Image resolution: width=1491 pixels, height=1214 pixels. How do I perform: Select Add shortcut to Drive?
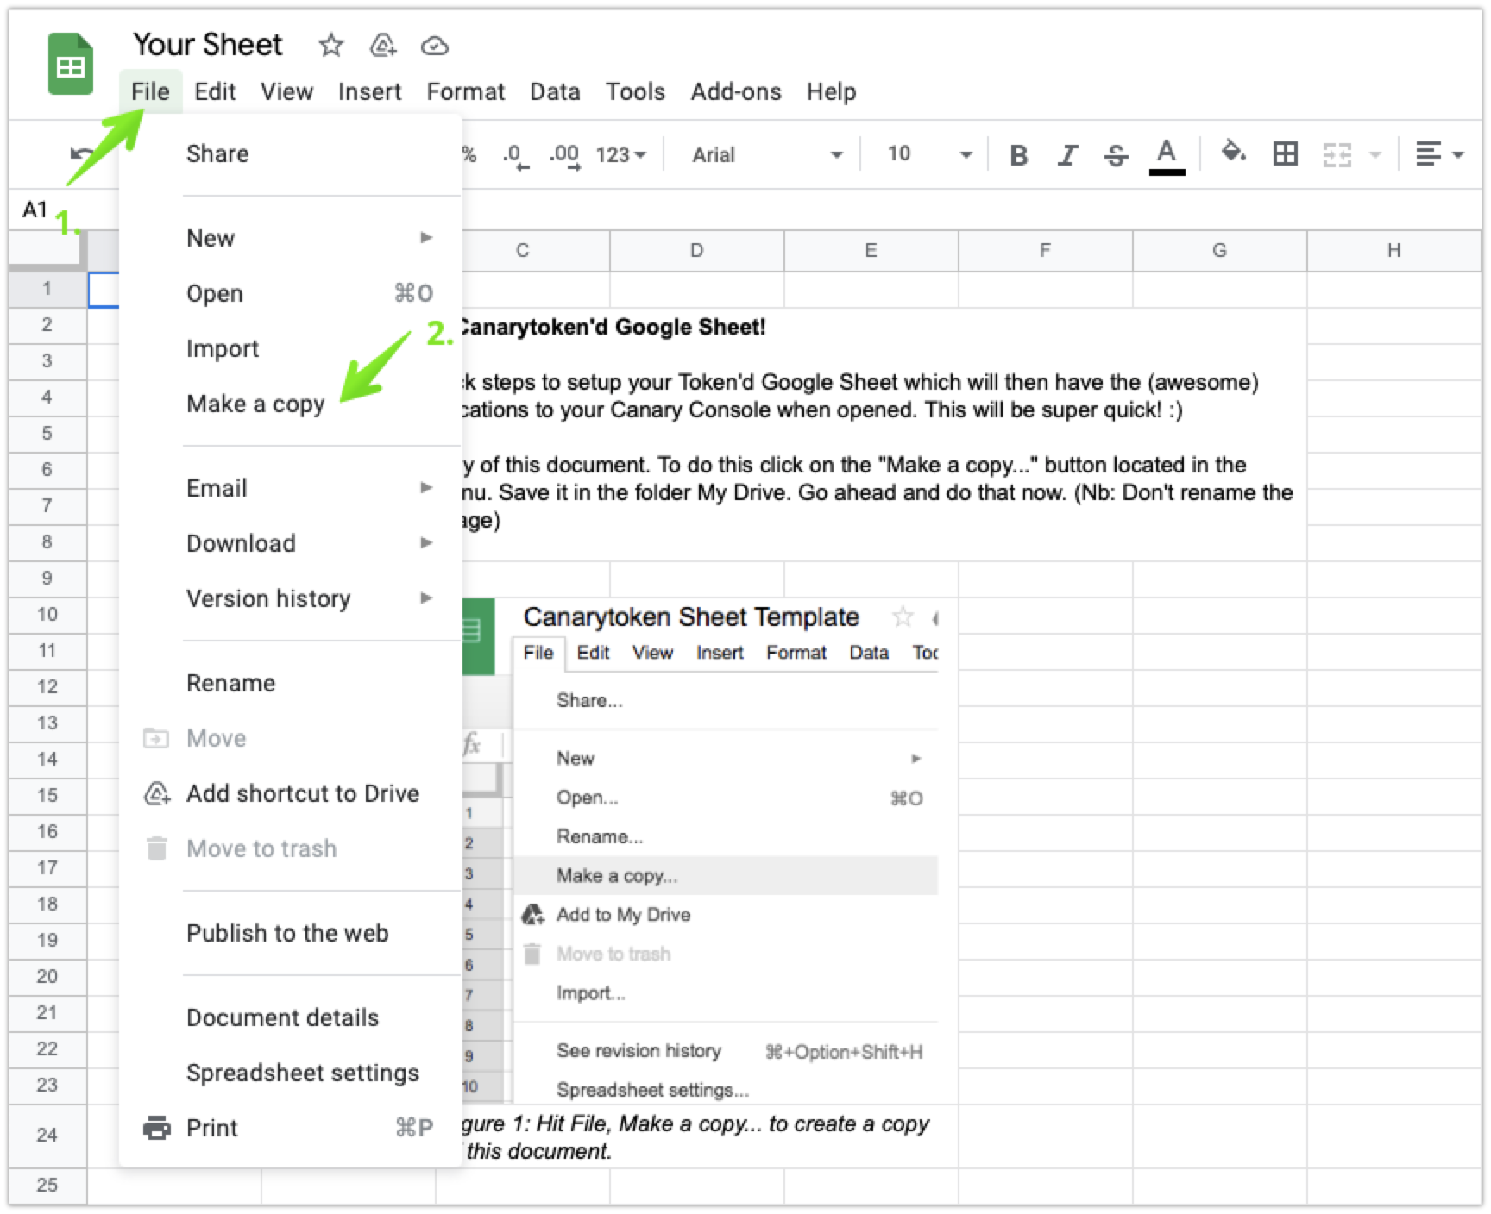pyautogui.click(x=291, y=793)
